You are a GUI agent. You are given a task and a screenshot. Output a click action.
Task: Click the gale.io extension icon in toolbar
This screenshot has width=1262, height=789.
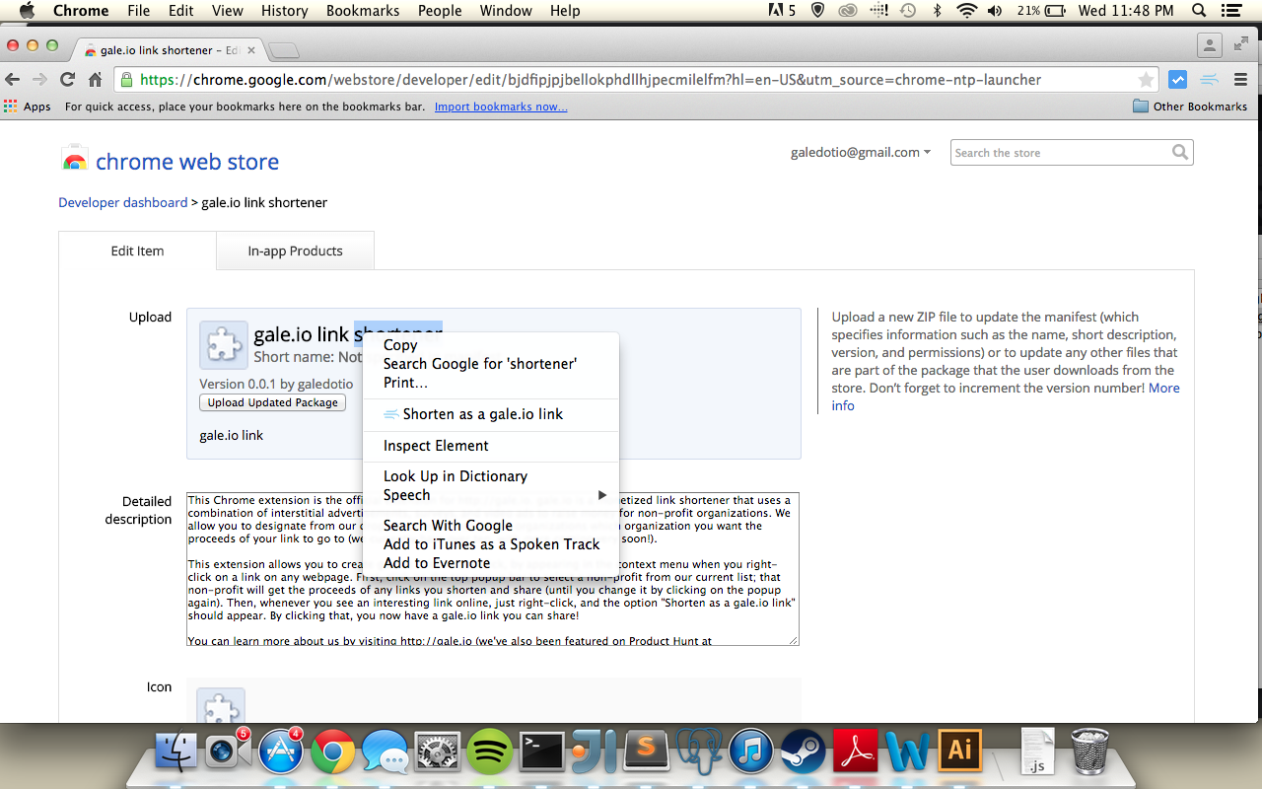(x=1210, y=80)
